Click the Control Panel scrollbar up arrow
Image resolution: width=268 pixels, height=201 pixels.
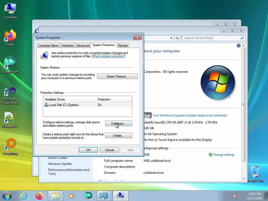tap(244, 46)
